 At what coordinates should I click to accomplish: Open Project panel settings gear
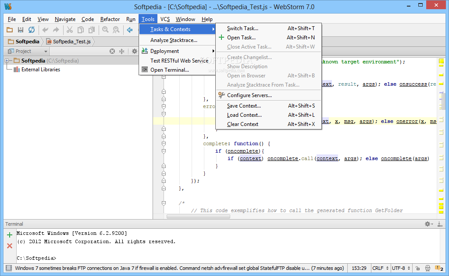134,51
